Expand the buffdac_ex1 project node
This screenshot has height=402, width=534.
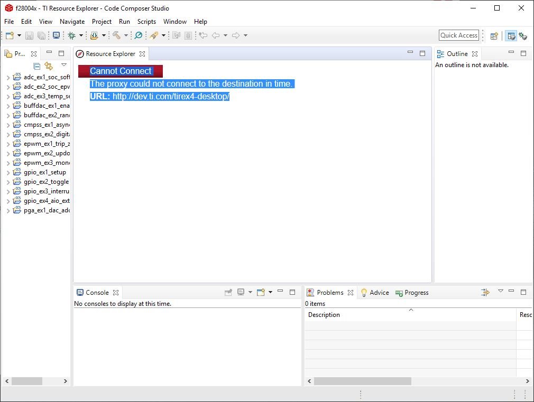[8, 106]
